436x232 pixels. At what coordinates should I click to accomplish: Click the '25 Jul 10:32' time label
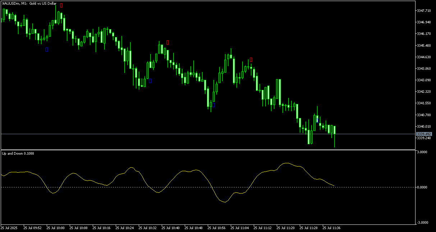tap(148, 228)
